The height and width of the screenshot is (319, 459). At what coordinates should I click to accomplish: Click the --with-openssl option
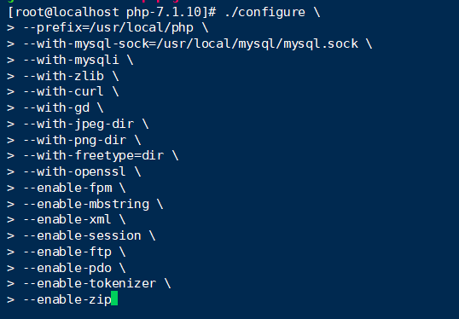click(74, 171)
